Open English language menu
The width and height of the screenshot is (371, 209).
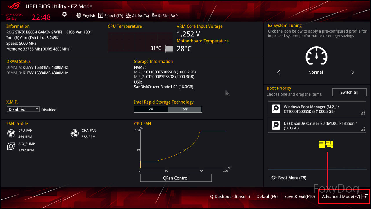pyautogui.click(x=86, y=16)
